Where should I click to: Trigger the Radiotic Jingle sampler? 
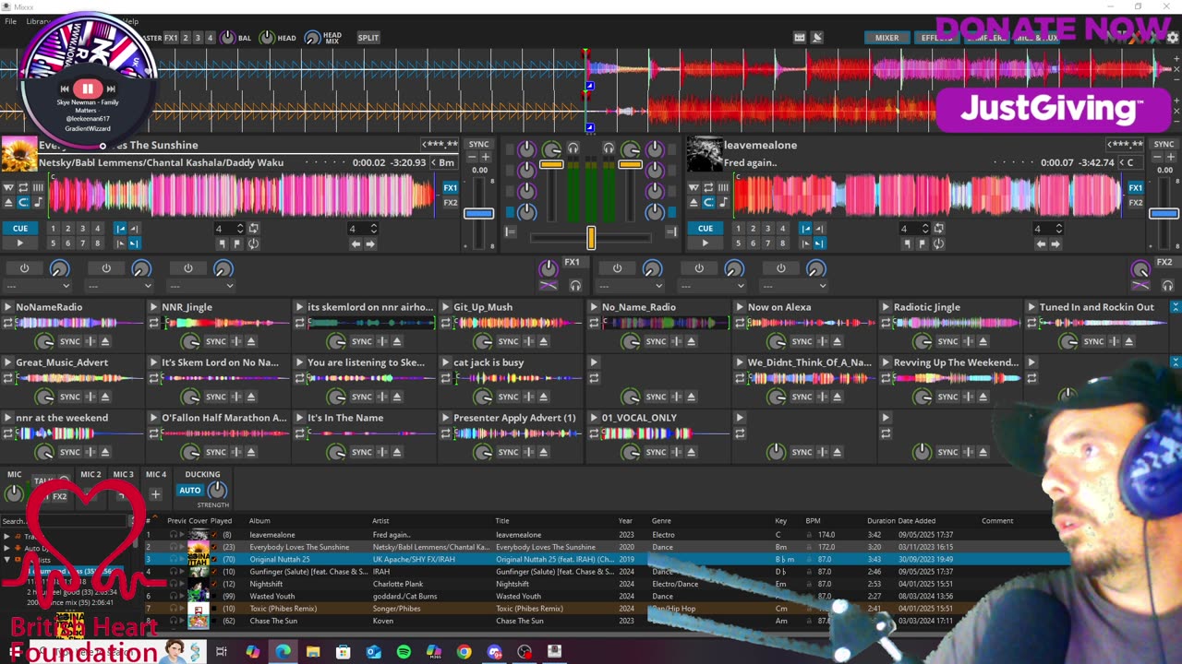coord(885,307)
